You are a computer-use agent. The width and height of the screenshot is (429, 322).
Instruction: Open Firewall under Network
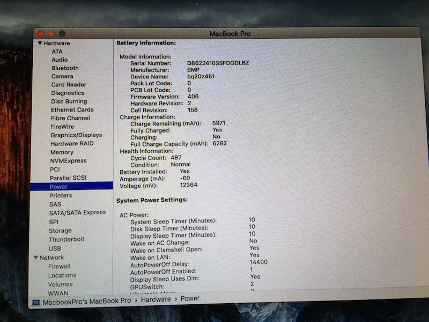click(x=59, y=266)
